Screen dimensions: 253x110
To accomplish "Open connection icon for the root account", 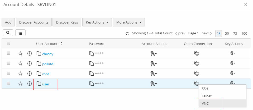I will pyautogui.click(x=196, y=74).
